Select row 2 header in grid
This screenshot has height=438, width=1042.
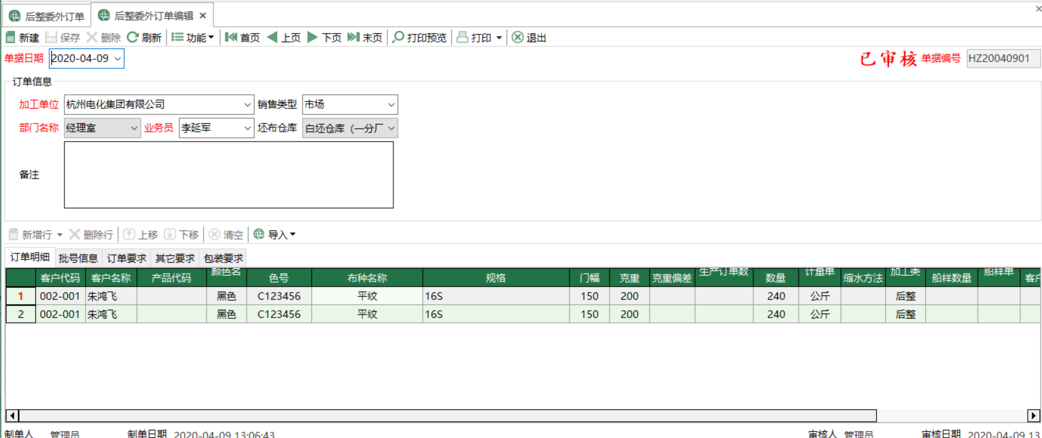pos(21,314)
